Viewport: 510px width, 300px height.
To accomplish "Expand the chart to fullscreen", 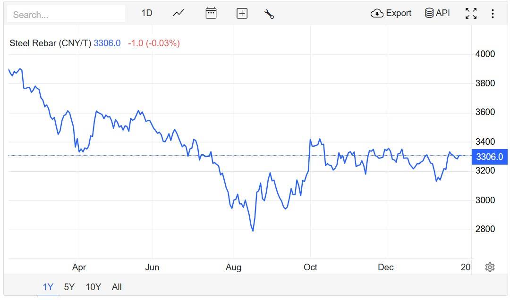I will coord(471,13).
